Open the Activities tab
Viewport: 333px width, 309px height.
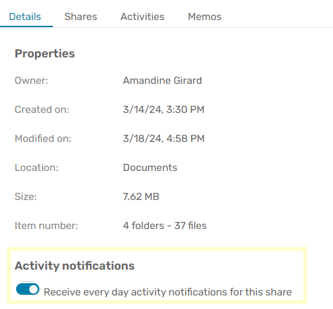(143, 17)
